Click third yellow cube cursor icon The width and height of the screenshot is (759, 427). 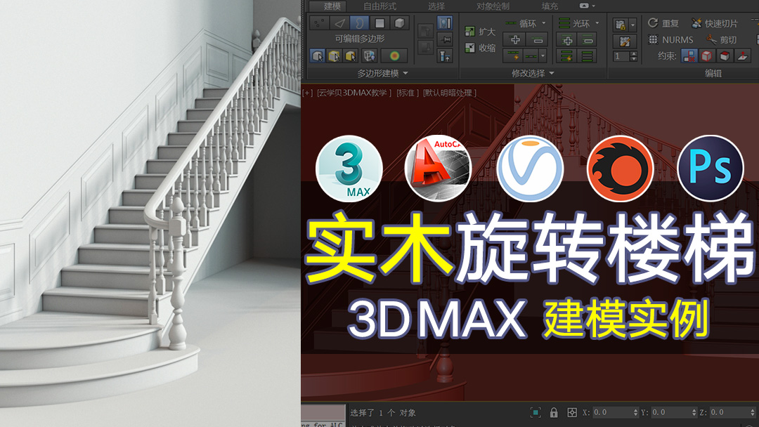click(x=351, y=55)
